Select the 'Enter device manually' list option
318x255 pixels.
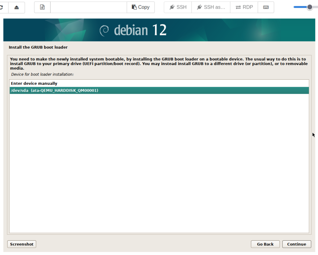click(34, 83)
